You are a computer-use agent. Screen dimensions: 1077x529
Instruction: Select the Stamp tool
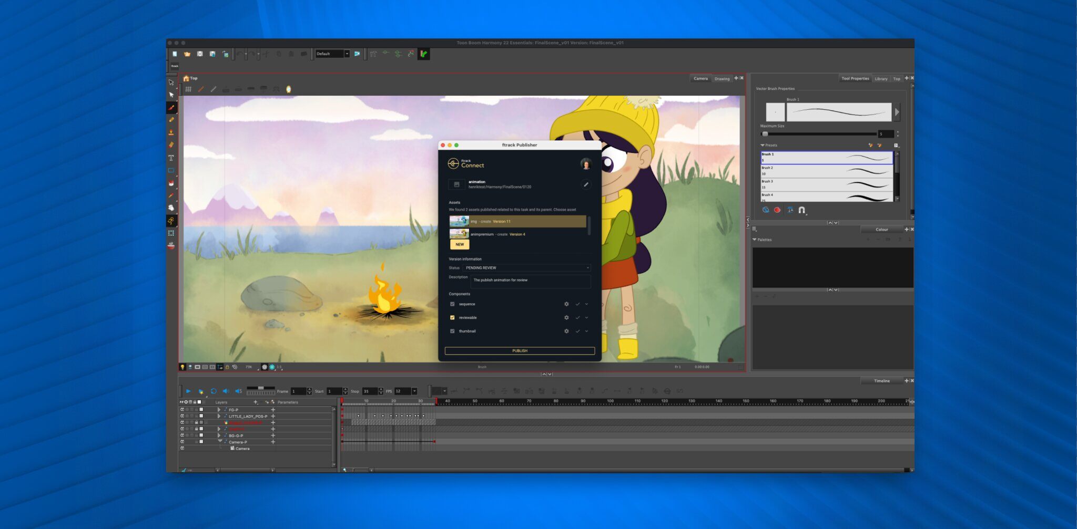pyautogui.click(x=171, y=132)
